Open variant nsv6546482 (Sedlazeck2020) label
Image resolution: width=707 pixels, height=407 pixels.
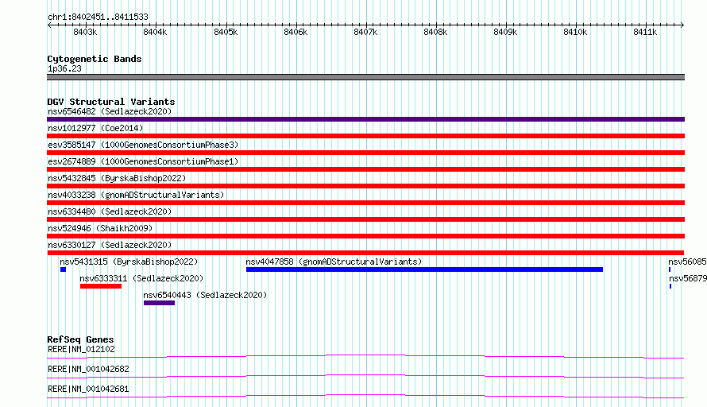tap(110, 111)
